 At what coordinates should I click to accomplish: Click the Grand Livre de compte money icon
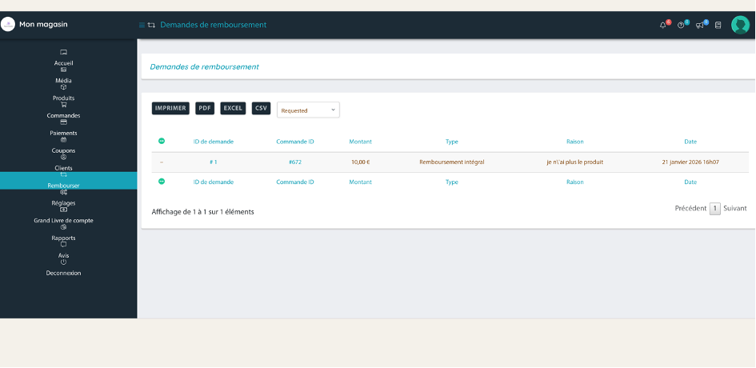point(64,210)
